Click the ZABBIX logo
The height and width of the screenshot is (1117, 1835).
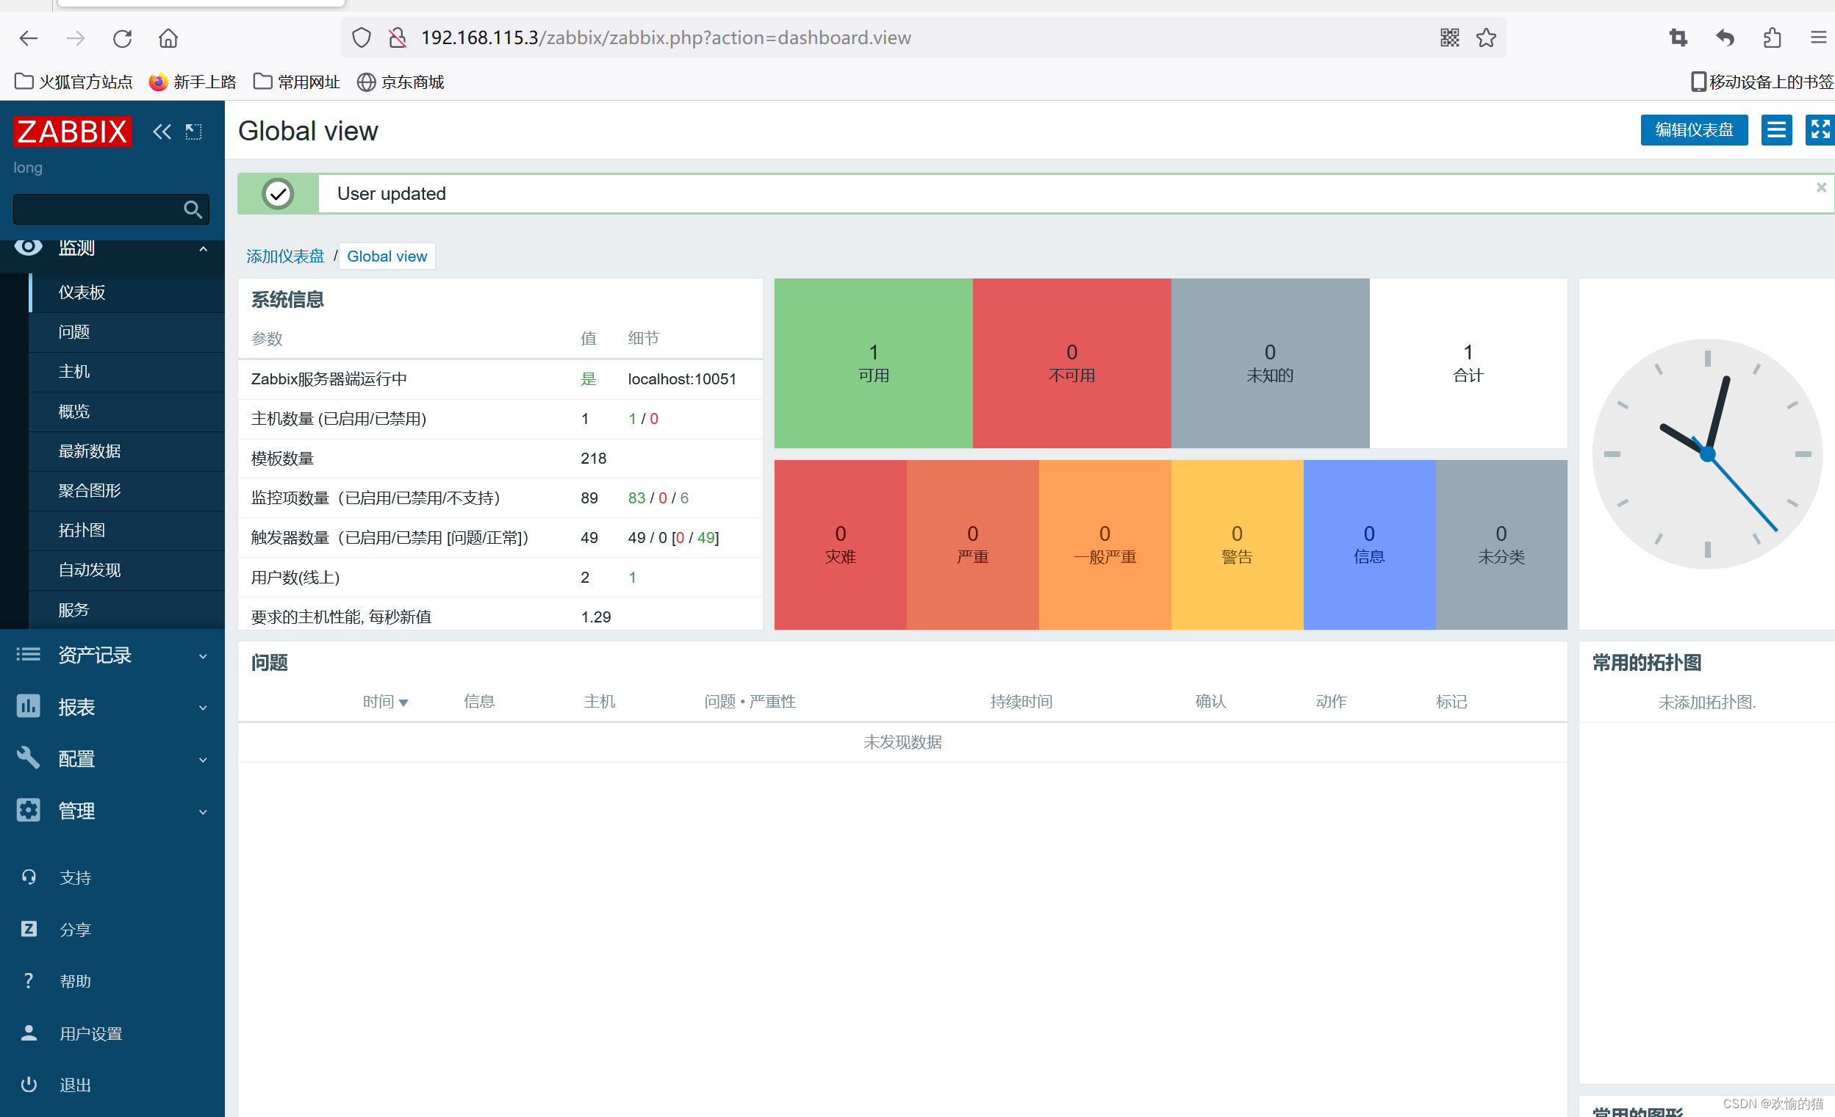[72, 132]
